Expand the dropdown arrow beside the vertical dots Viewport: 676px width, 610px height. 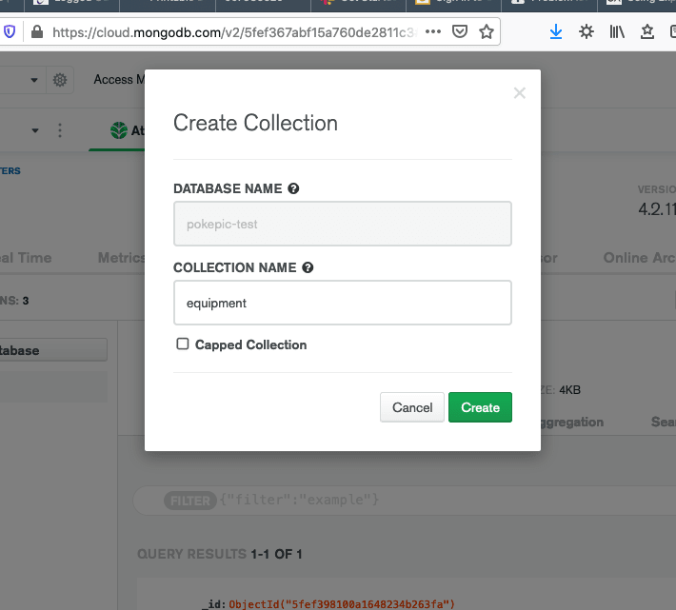(x=35, y=130)
